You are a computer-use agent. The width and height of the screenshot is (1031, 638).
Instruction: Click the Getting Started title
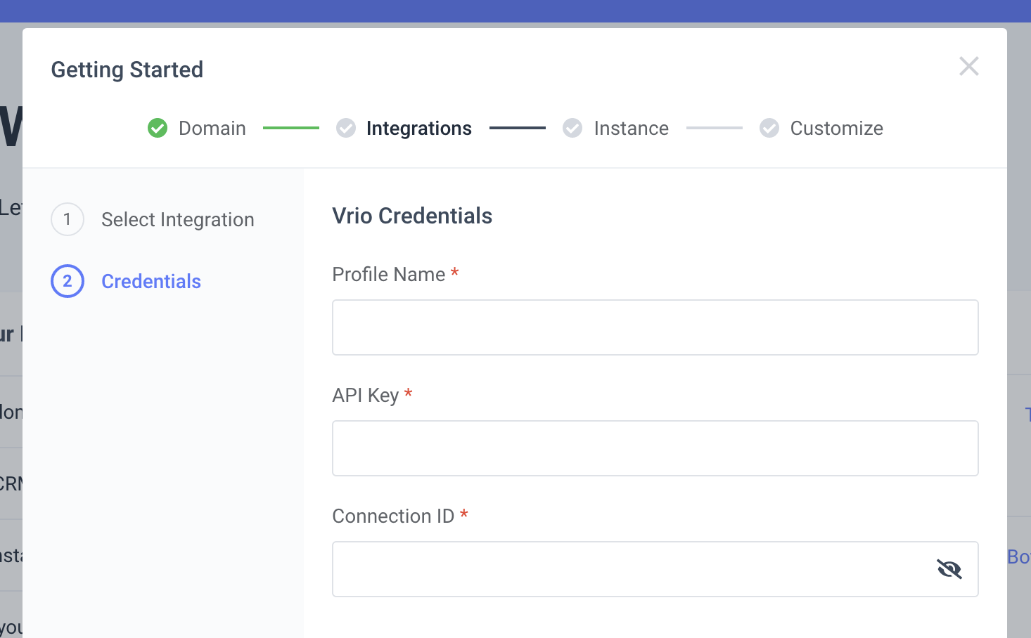(127, 70)
